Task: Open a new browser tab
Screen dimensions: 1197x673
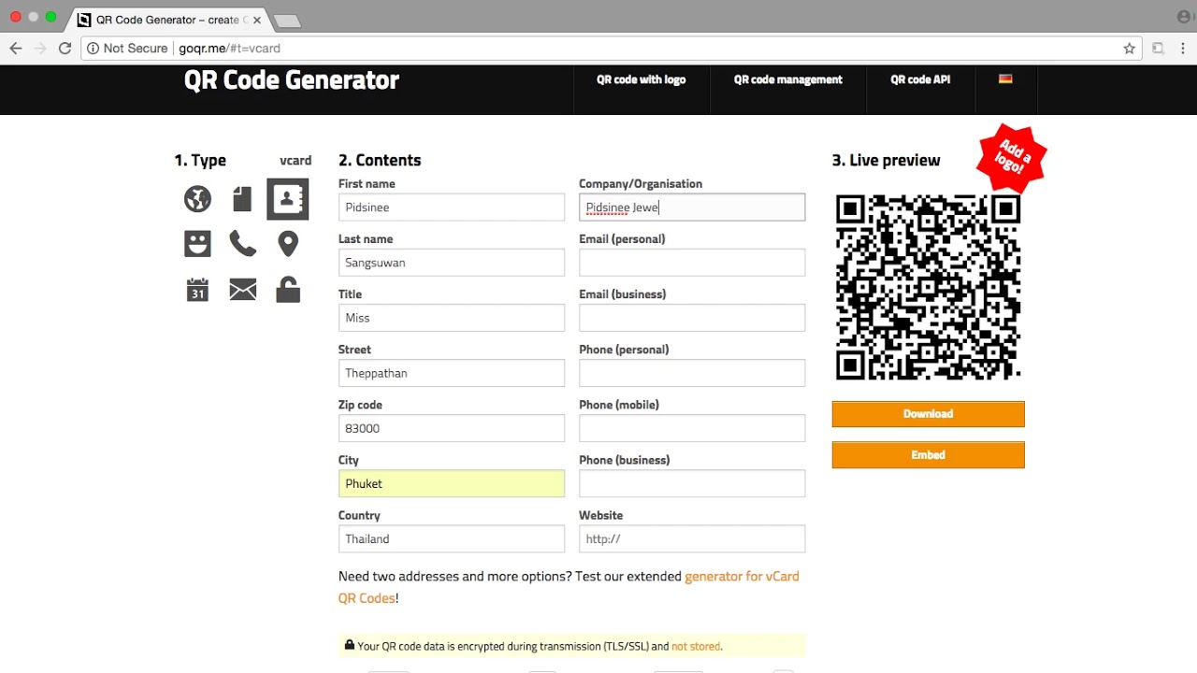Action: point(287,21)
